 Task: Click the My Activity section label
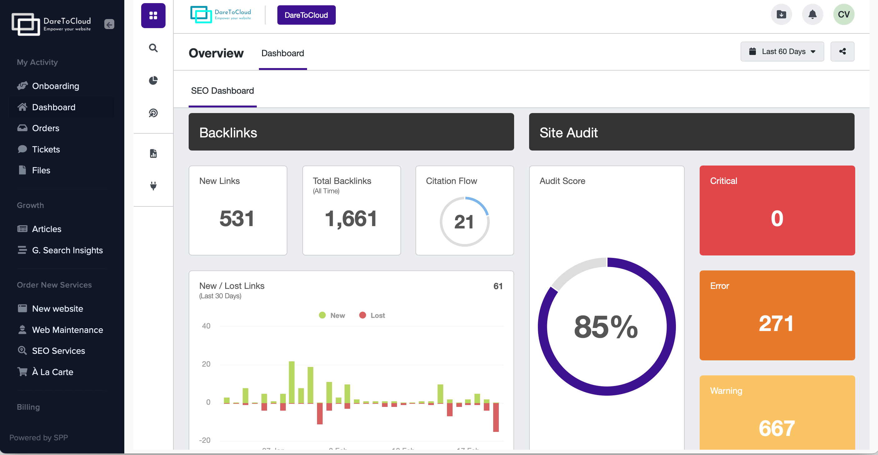[x=37, y=62]
